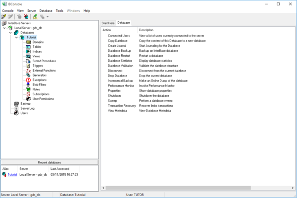This screenshot has height=198, width=297.
Task: Select the Drop Database action
Action: [117, 76]
